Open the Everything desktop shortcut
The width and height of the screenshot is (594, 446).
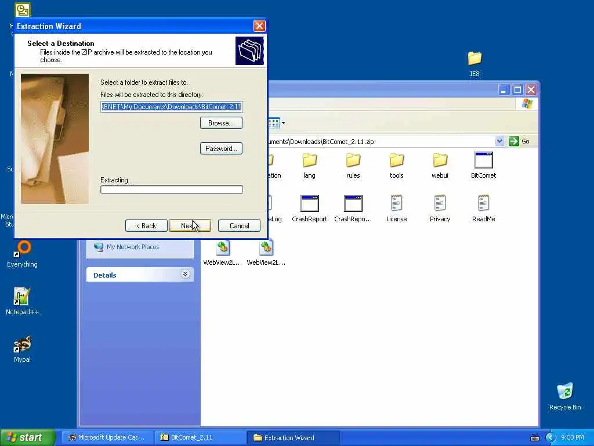pos(22,254)
